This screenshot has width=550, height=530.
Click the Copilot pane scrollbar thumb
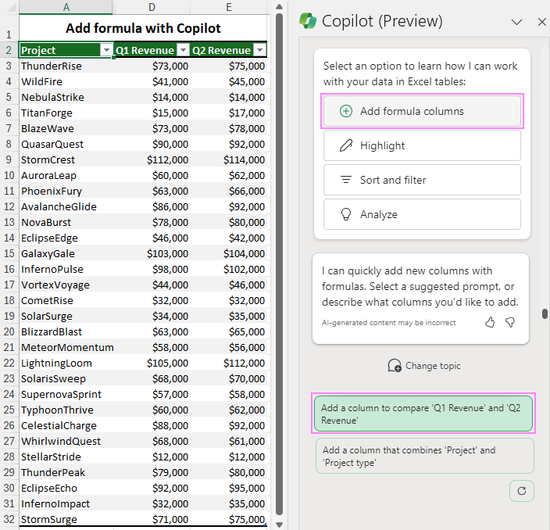pyautogui.click(x=545, y=313)
